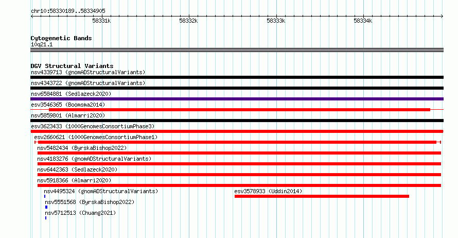Select red bar below esv3578933 Uddin2014

pyautogui.click(x=322, y=196)
